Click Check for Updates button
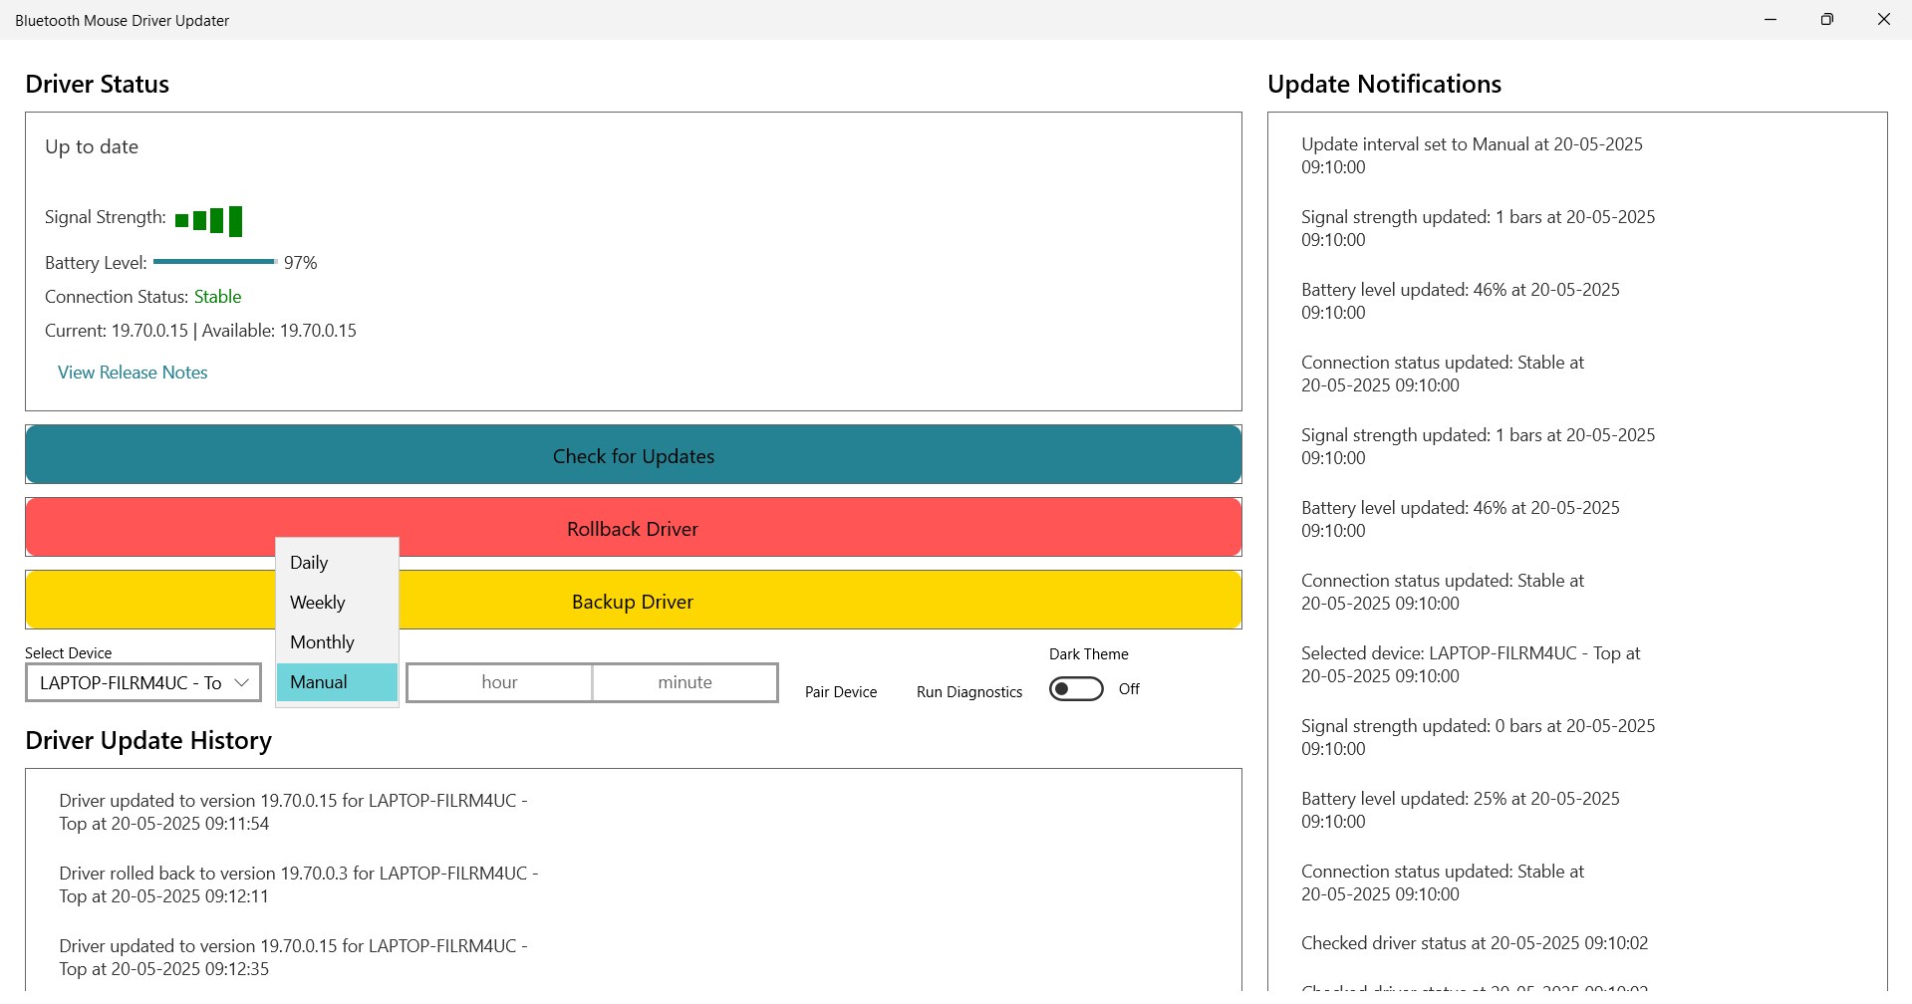The width and height of the screenshot is (1912, 1004). point(634,455)
